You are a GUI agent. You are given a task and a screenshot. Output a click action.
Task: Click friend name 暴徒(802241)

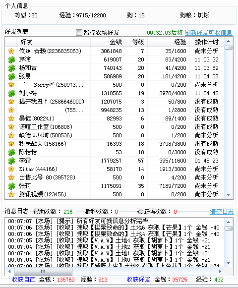[x=37, y=118]
